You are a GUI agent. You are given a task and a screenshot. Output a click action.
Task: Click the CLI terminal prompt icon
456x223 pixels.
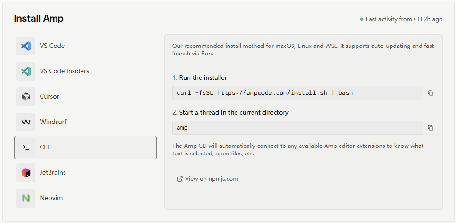pos(26,147)
